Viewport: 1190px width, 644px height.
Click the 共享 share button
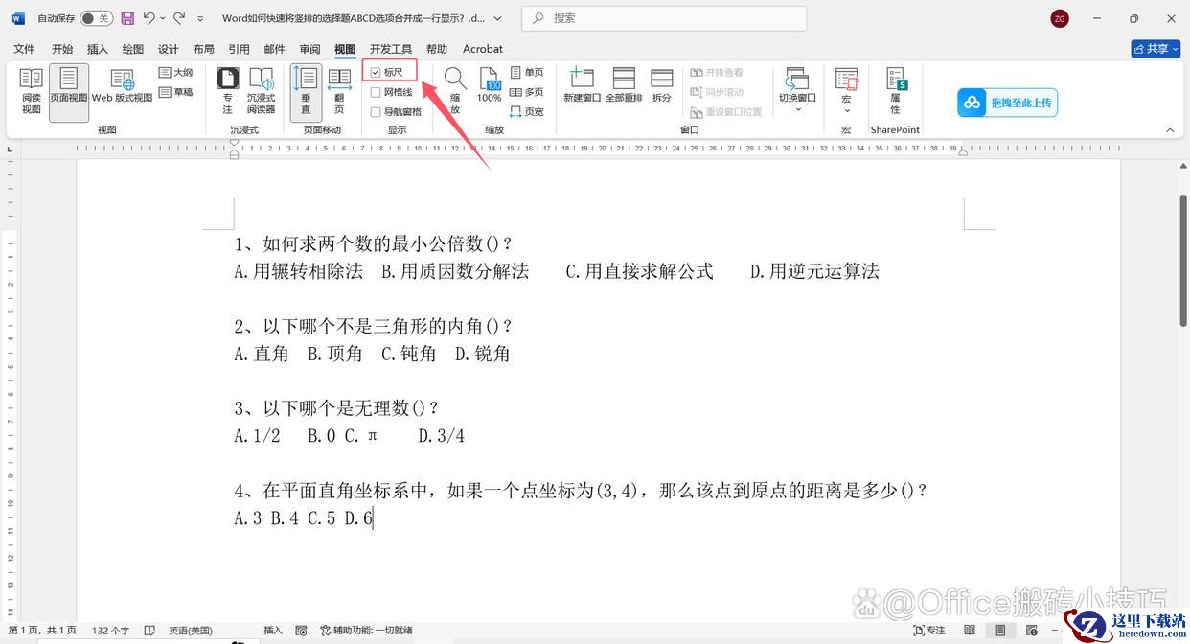click(1155, 49)
